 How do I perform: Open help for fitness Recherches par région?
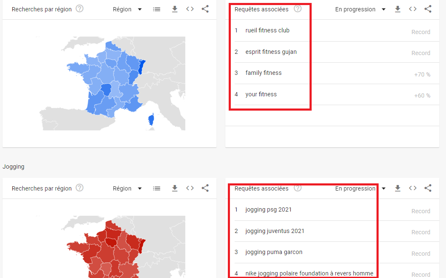point(80,9)
